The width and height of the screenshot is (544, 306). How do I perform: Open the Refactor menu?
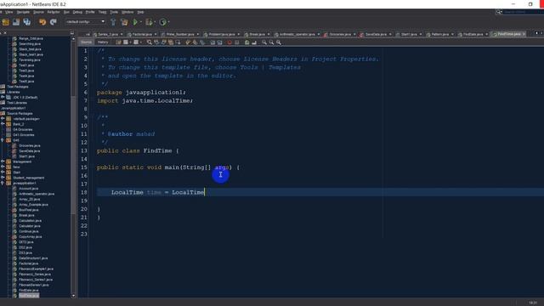tap(54, 12)
